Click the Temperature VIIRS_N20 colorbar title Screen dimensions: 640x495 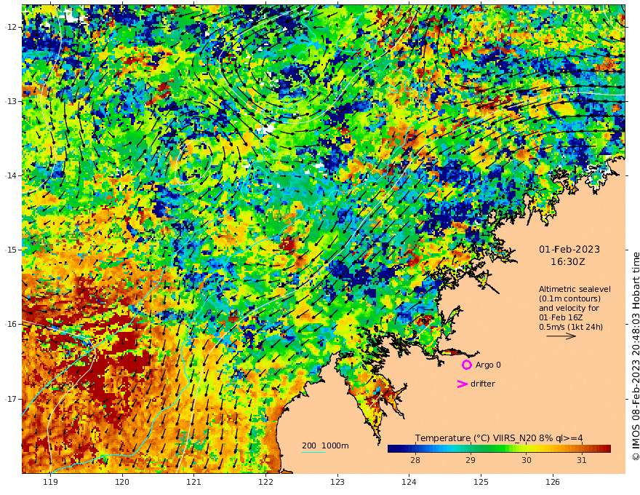pyautogui.click(x=499, y=438)
